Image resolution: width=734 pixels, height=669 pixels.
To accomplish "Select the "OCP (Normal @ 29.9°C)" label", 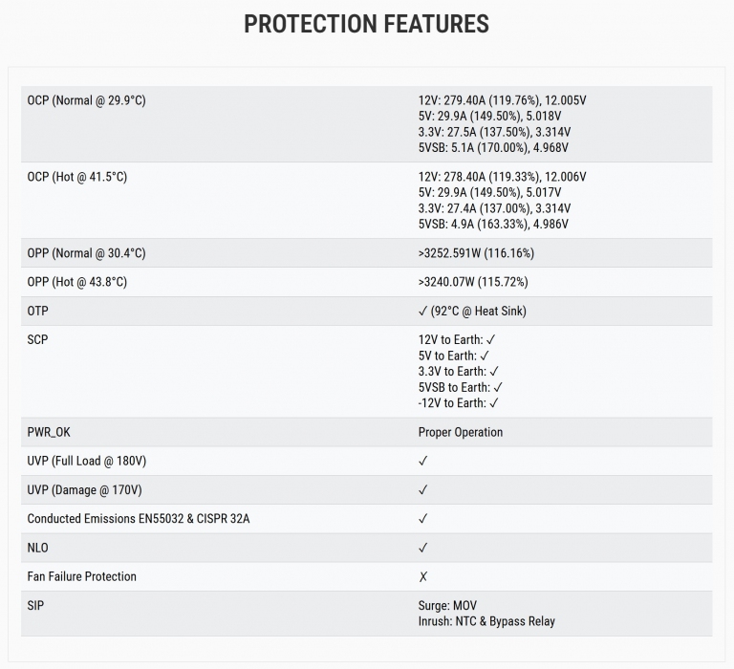I will (x=87, y=100).
